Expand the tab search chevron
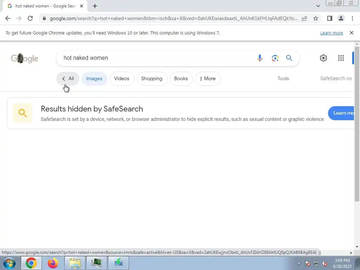 318,6
